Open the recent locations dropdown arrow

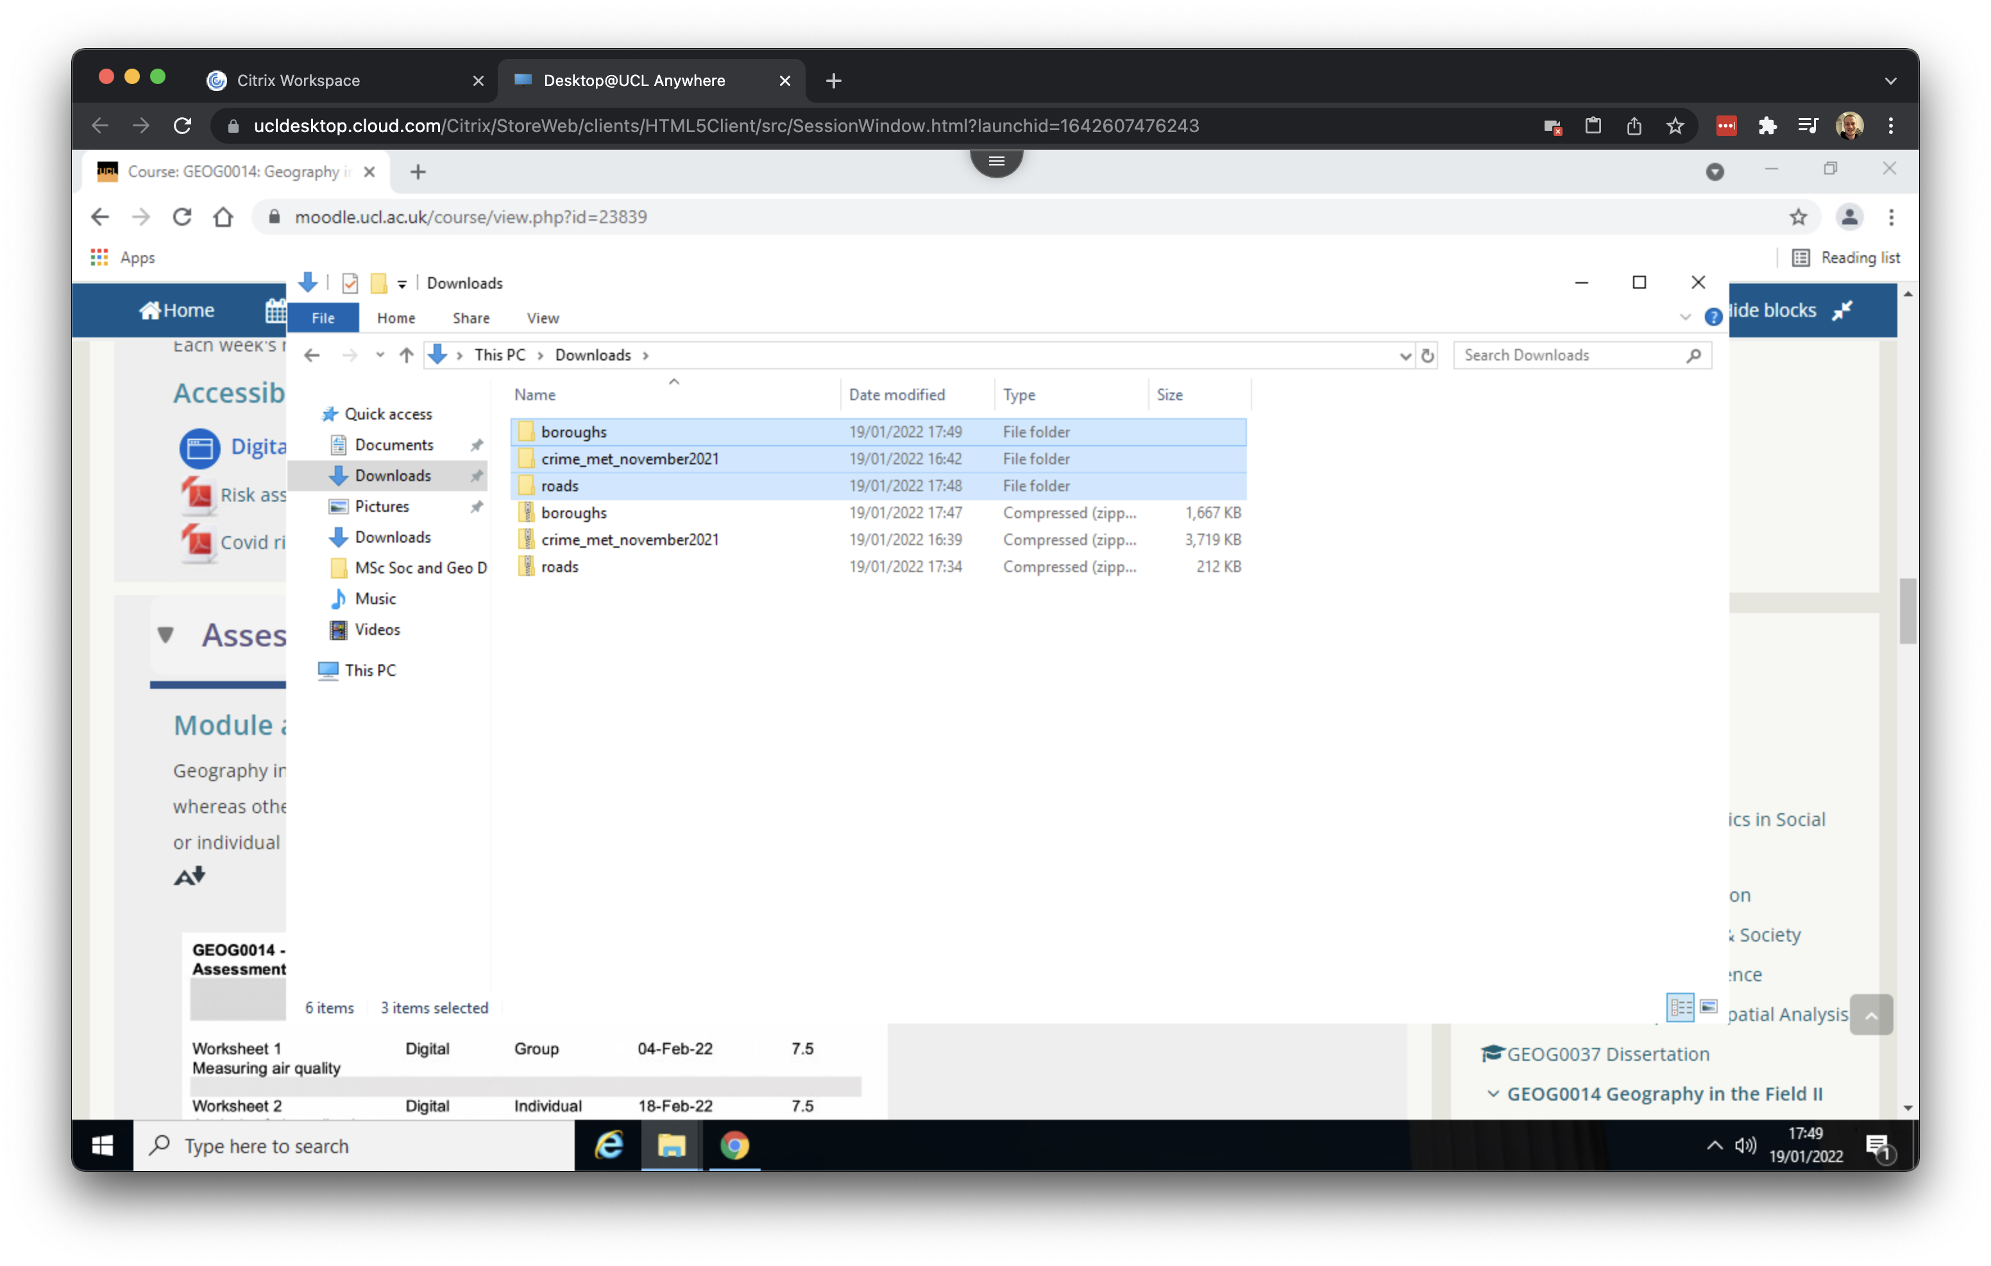click(380, 355)
